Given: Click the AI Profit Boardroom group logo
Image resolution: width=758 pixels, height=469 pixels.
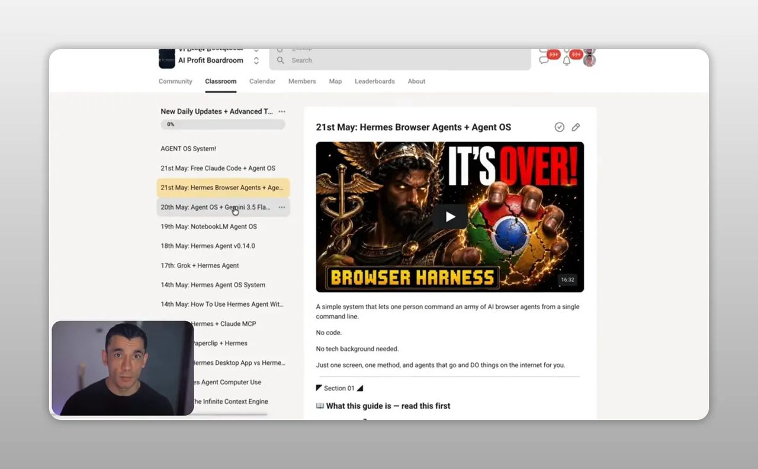Looking at the screenshot, I should [167, 59].
